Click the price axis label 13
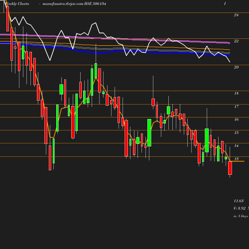The image size is (249, 249). click(x=236, y=159)
